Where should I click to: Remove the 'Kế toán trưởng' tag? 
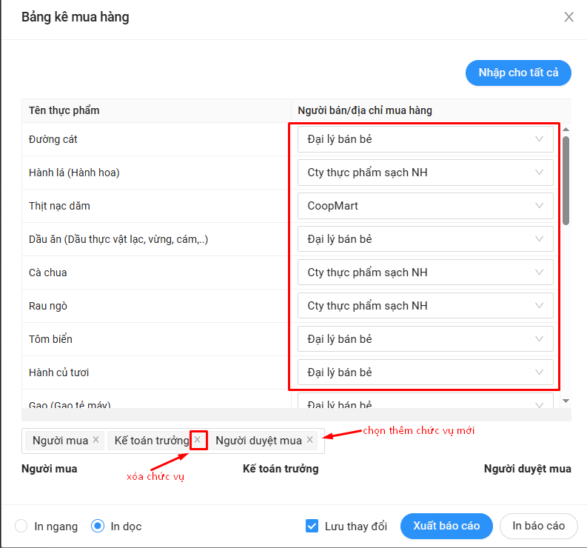point(197,440)
